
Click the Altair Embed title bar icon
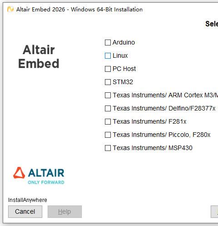[x=10, y=9]
